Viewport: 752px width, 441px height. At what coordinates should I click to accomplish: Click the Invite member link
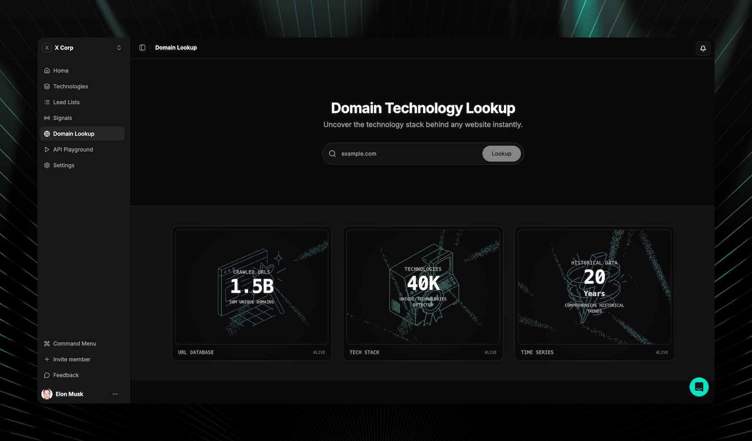click(x=71, y=359)
